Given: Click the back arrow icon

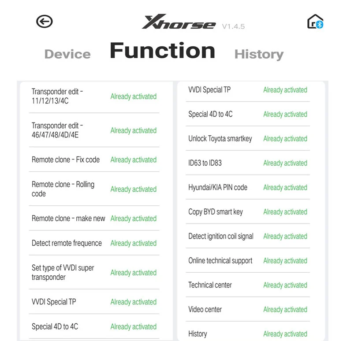Looking at the screenshot, I should coord(45,22).
